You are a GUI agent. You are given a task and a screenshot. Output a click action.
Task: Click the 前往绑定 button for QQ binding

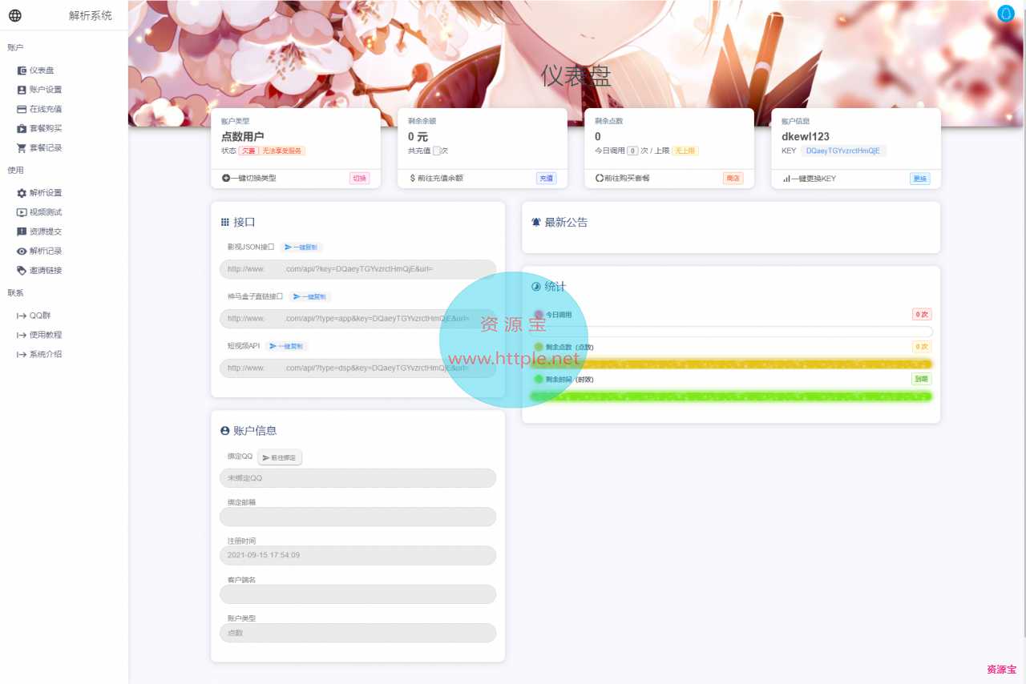coord(280,458)
